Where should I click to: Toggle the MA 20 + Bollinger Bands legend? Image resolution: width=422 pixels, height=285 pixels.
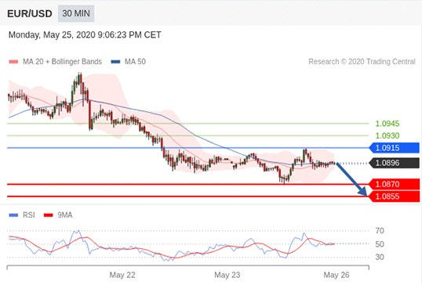(56, 62)
